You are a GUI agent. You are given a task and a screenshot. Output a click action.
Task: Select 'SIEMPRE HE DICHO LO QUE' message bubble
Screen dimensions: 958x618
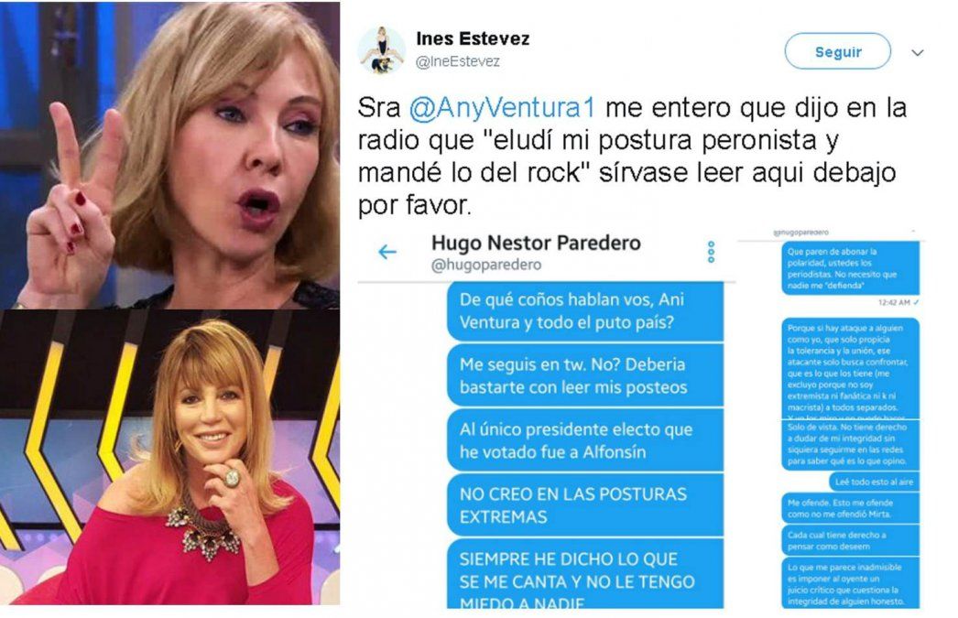pos(585,573)
